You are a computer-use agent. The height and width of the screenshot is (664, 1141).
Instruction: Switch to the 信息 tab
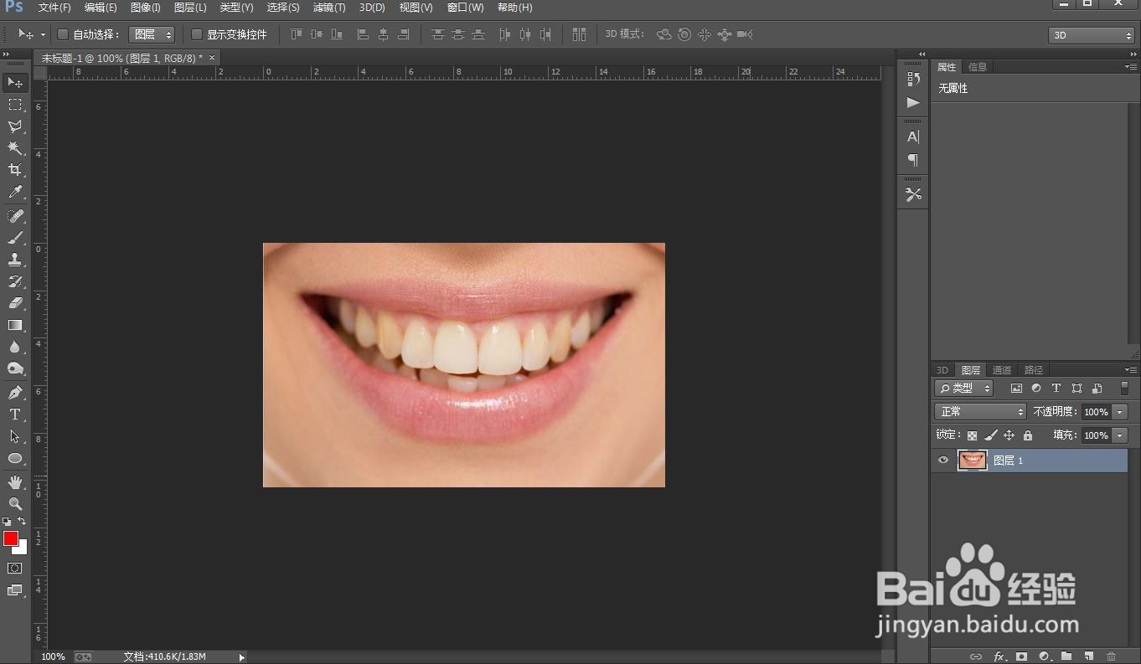pos(978,67)
